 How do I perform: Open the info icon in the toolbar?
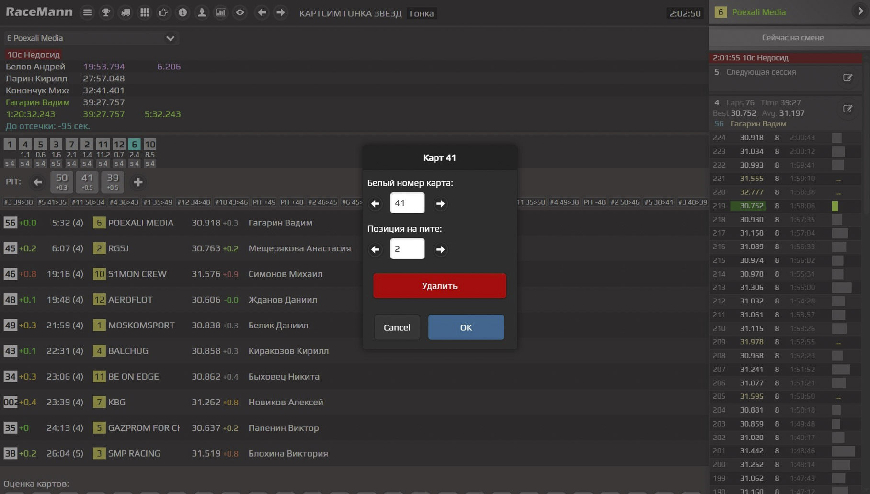pos(183,13)
